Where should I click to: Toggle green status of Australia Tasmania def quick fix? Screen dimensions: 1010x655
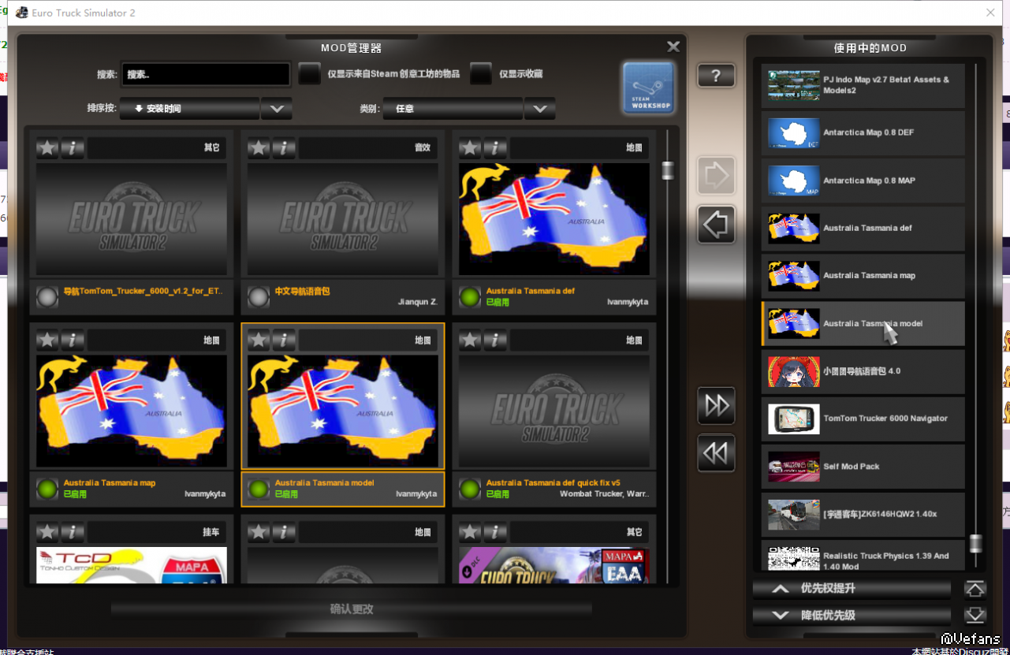click(x=471, y=489)
